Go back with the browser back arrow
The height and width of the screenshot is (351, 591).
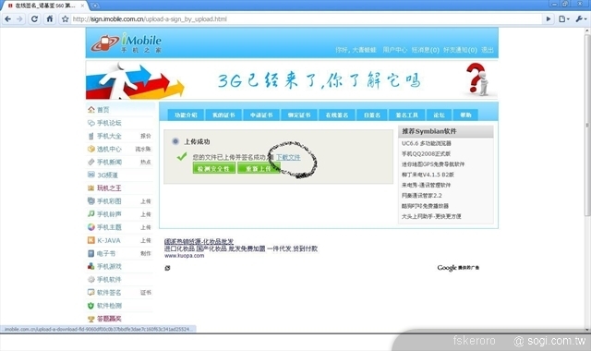(x=8, y=18)
